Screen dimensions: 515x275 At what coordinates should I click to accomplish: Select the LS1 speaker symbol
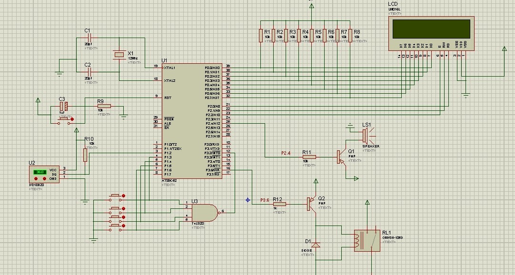369,135
